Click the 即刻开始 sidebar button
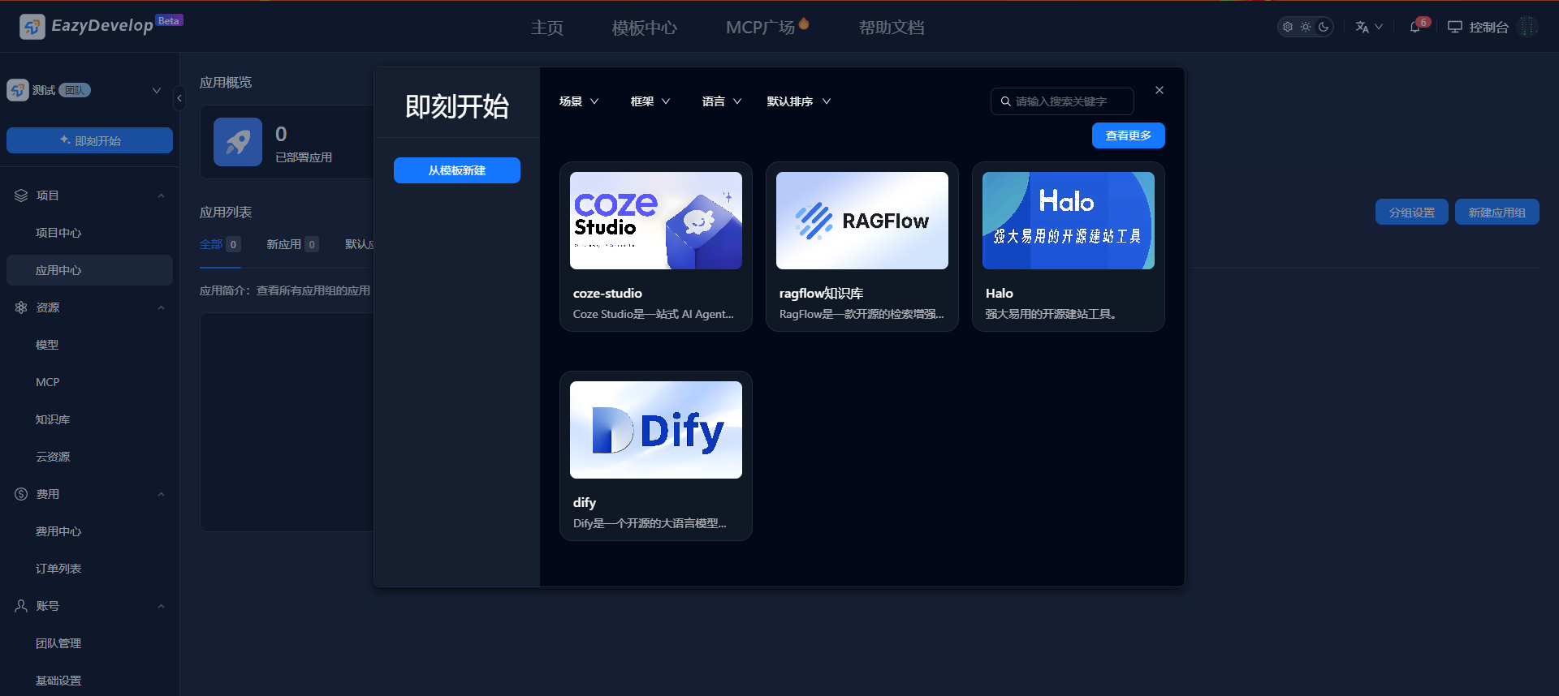The height and width of the screenshot is (696, 1559). pos(89,140)
